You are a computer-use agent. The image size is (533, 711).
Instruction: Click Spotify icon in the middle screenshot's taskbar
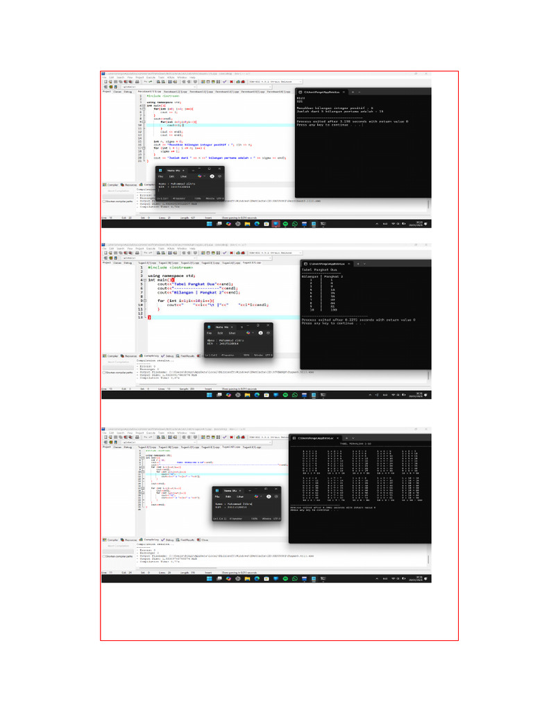pyautogui.click(x=285, y=395)
